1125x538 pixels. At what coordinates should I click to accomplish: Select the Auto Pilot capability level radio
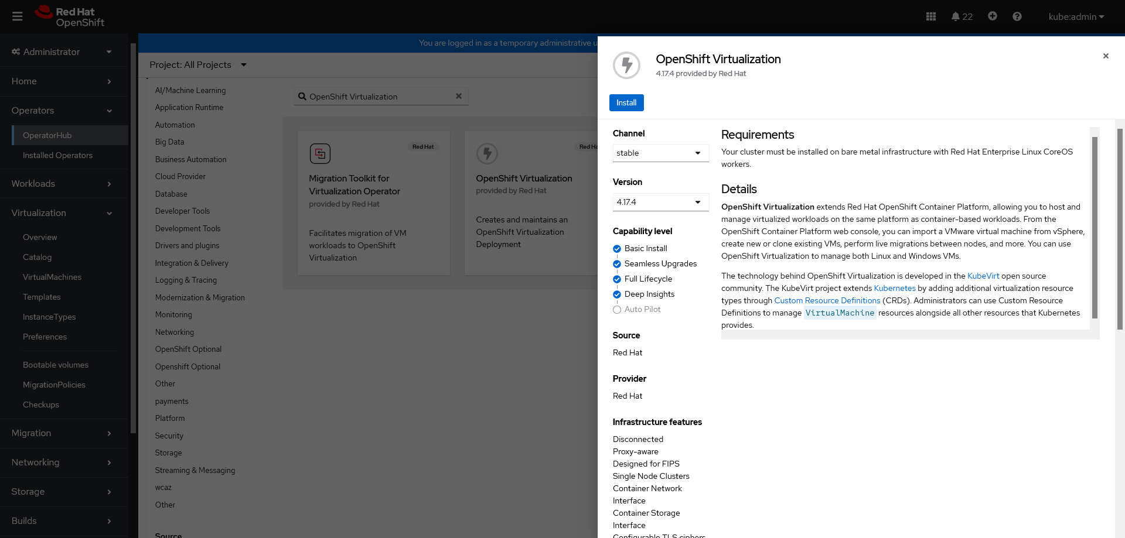click(x=616, y=309)
